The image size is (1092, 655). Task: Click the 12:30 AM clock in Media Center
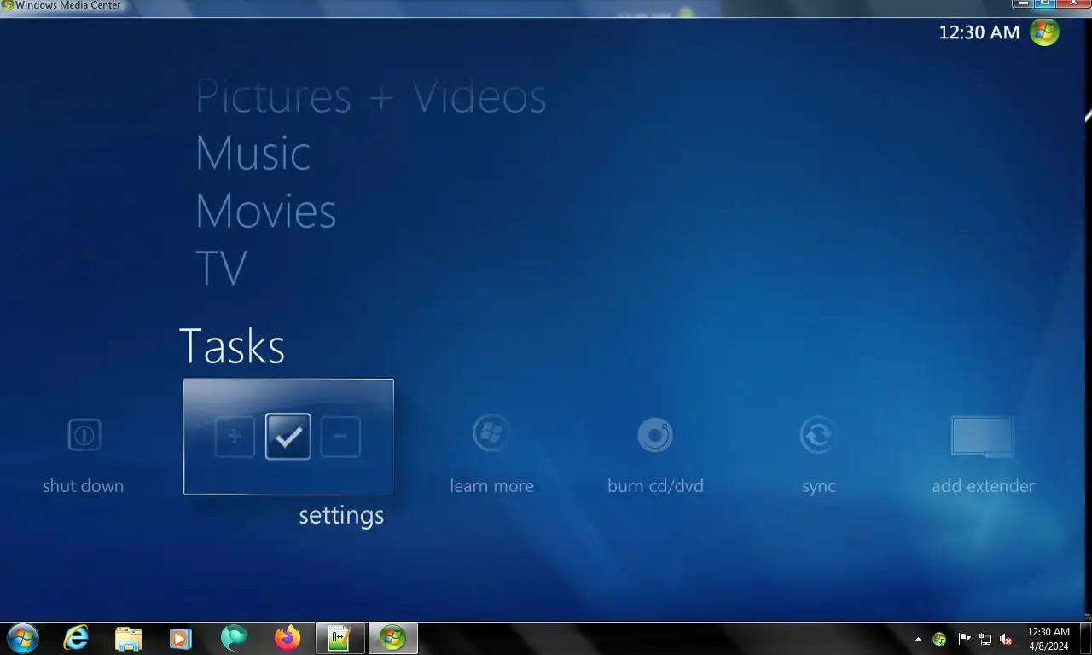(x=979, y=32)
